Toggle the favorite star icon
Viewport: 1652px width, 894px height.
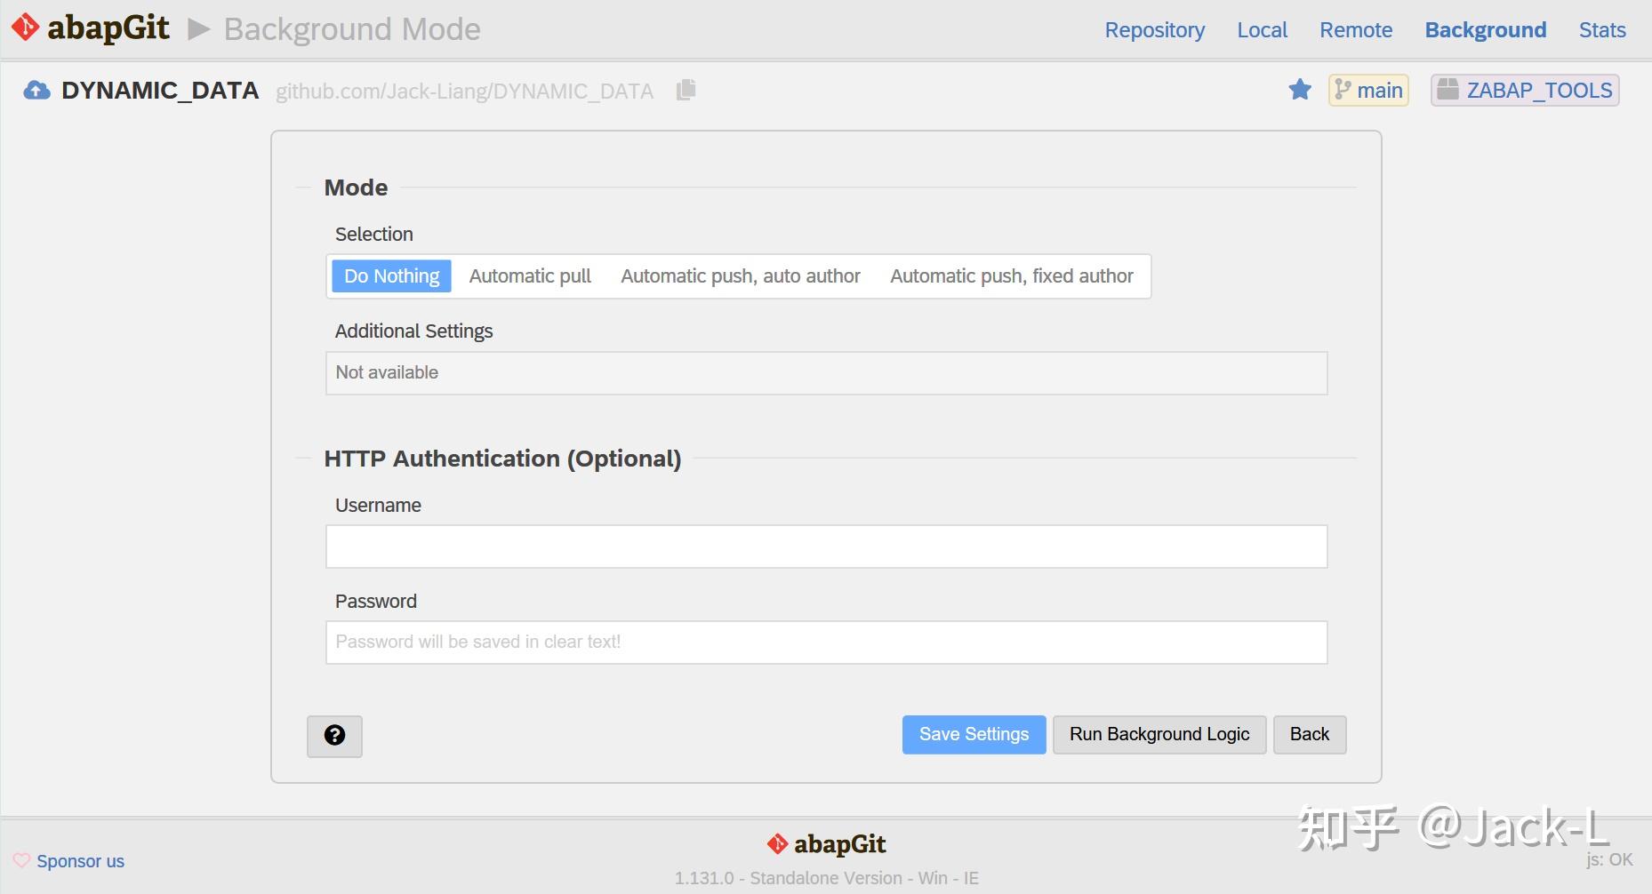[1300, 90]
